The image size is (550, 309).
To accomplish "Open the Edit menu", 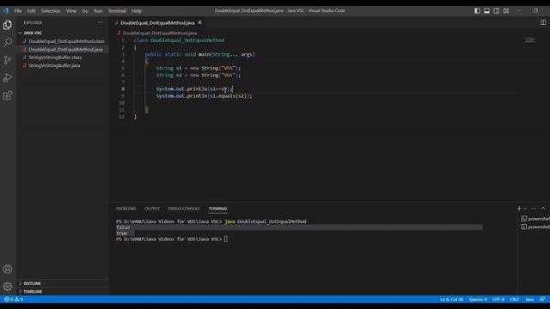I will click(31, 10).
